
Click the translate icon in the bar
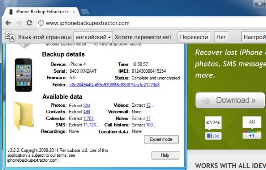(x=10, y=37)
